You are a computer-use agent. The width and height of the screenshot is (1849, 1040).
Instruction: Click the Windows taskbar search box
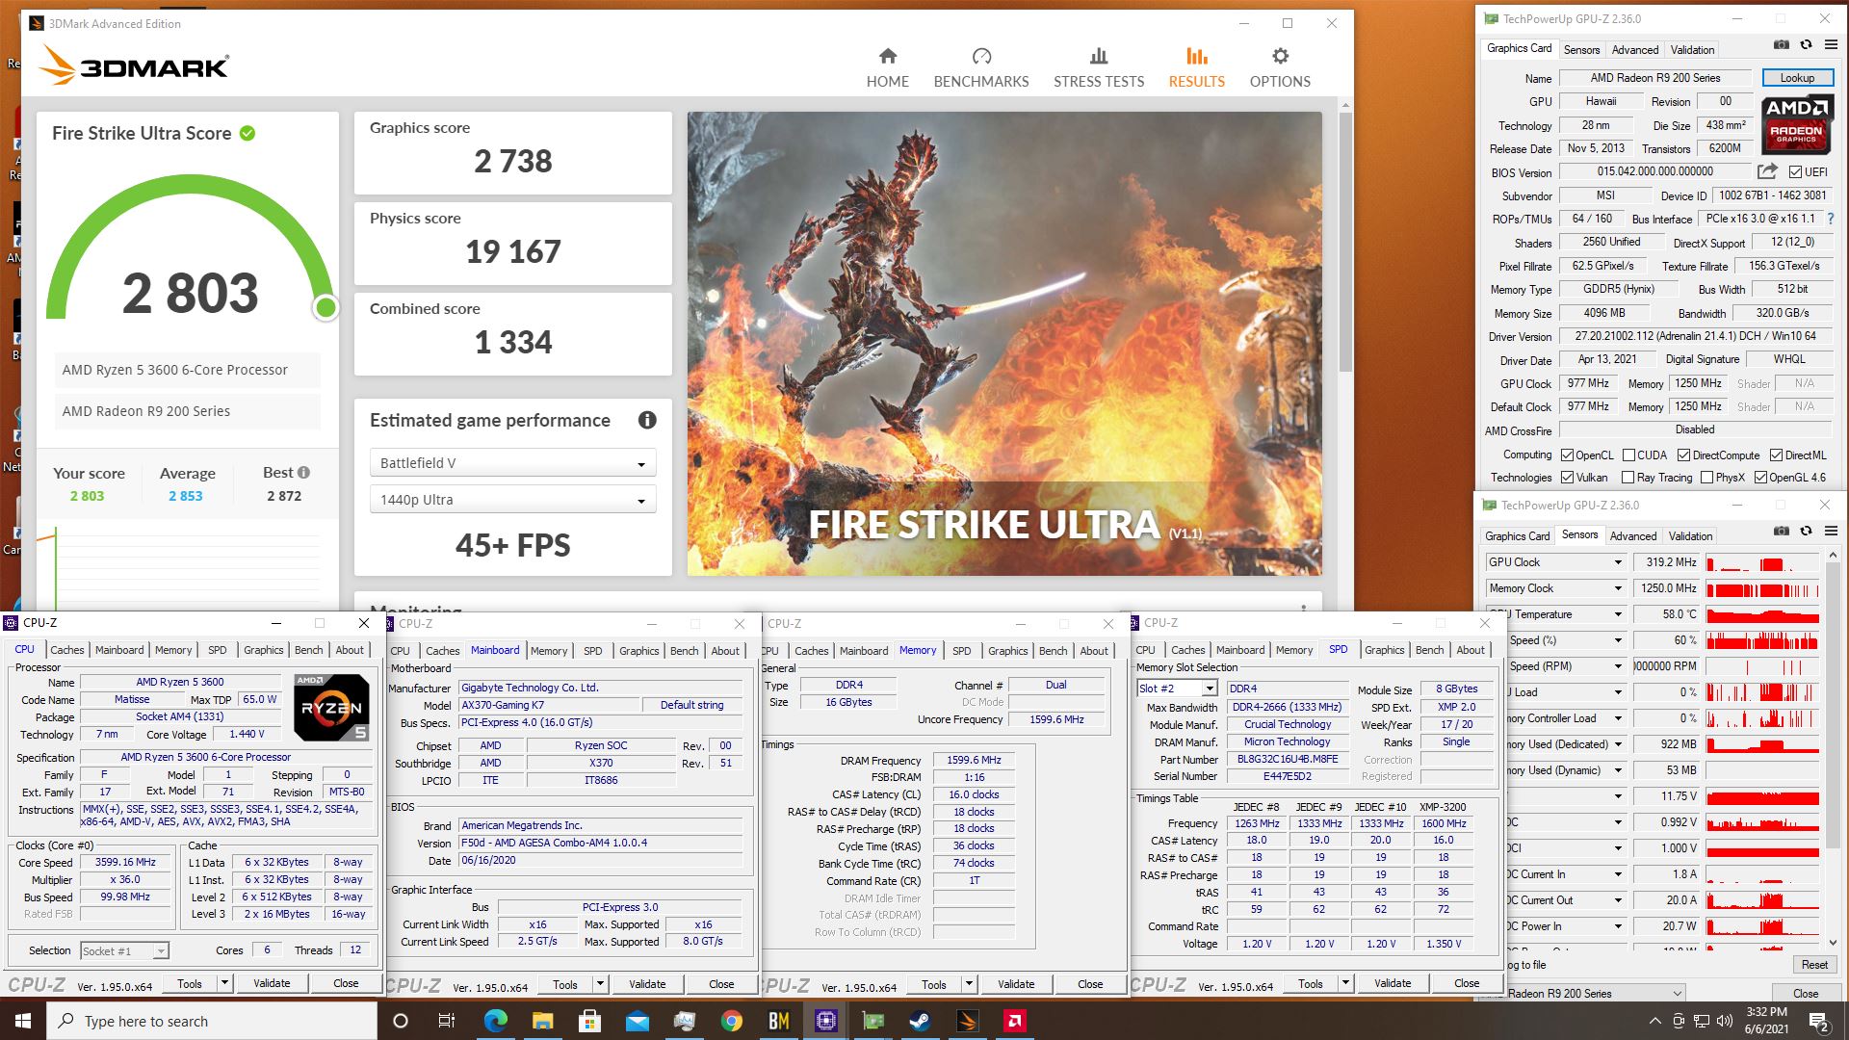(x=212, y=1021)
